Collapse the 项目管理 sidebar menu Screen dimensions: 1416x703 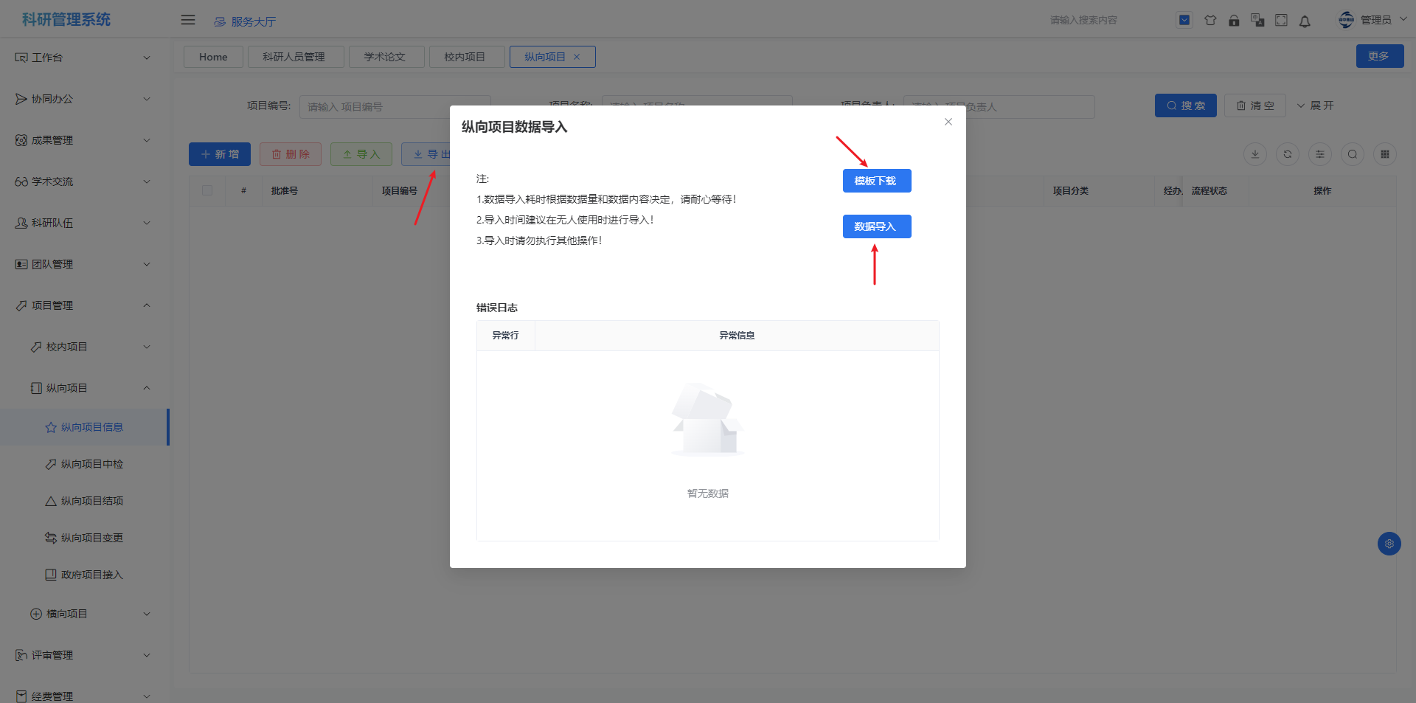pyautogui.click(x=81, y=305)
